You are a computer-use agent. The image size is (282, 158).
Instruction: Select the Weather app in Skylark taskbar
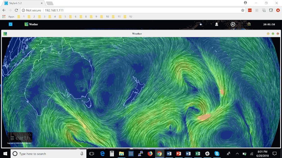[x=31, y=24]
